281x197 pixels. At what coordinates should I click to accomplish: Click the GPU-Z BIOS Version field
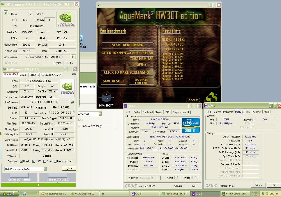click(44, 102)
